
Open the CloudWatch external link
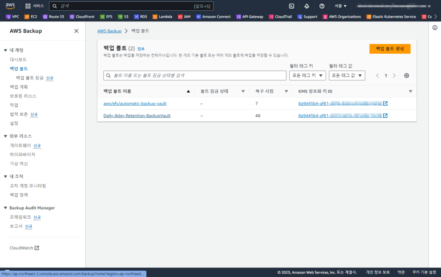point(24,248)
